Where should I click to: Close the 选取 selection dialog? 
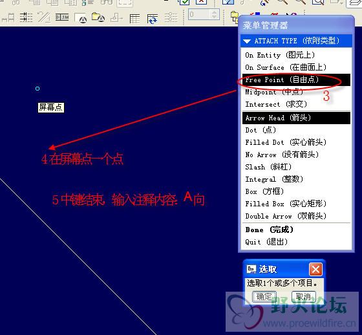tap(315, 270)
